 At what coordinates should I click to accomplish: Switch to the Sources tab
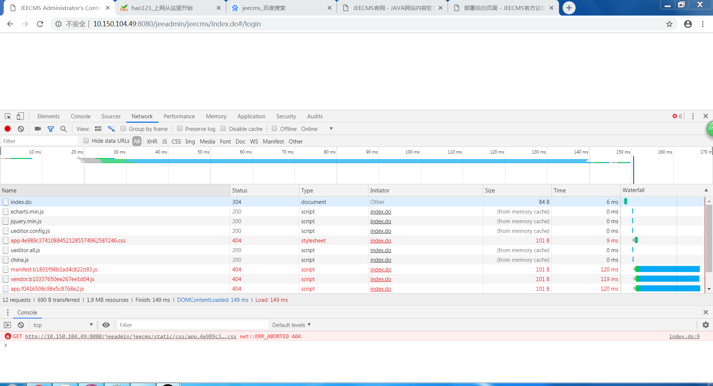(x=111, y=116)
